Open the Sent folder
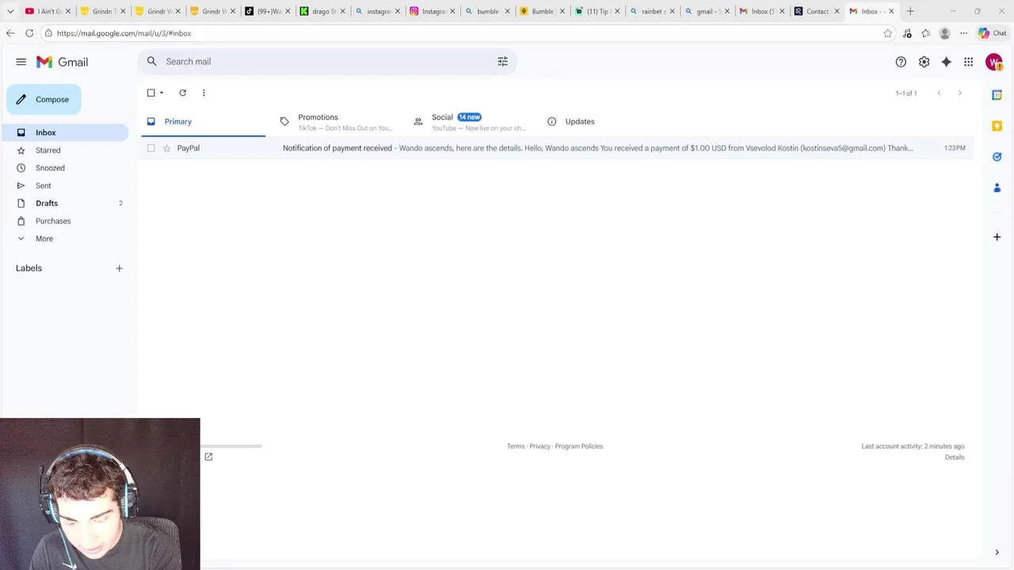 [x=64, y=185]
